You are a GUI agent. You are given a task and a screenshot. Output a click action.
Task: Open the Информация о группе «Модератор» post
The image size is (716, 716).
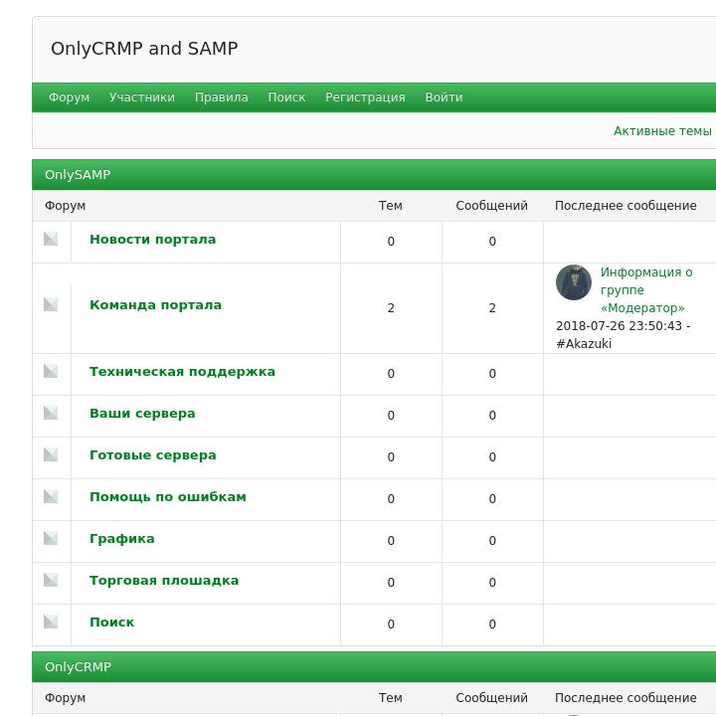pos(645,289)
